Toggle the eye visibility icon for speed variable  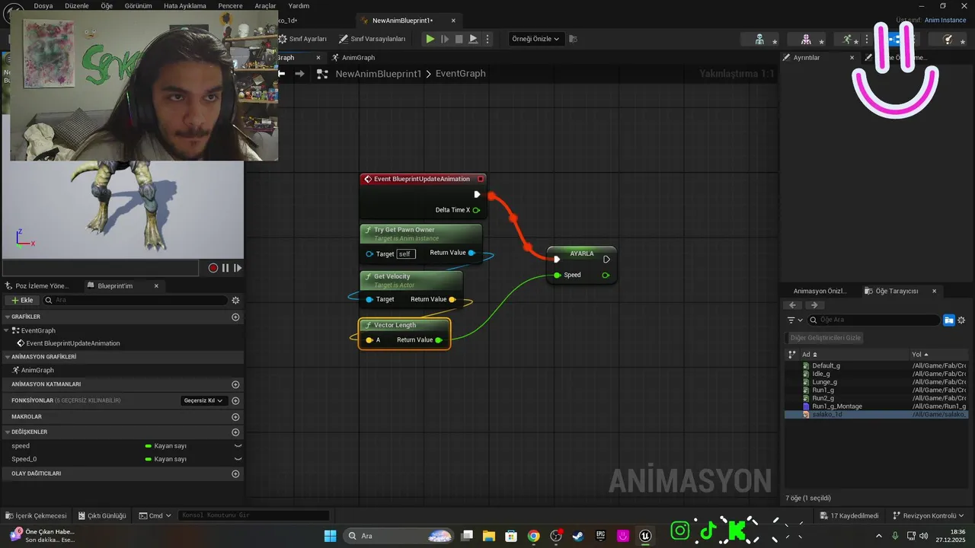coord(238,446)
